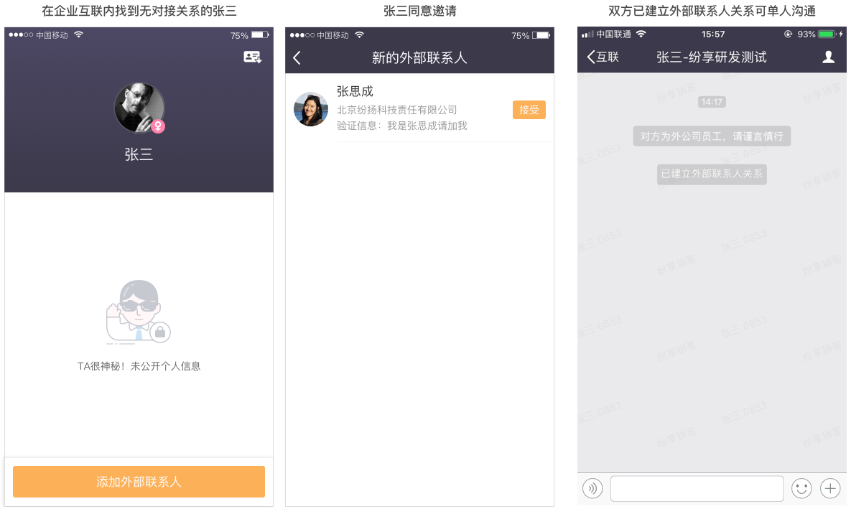Viewport: 851px width, 509px height.
Task: Go back from 新的外部联系人 screen
Action: (x=297, y=58)
